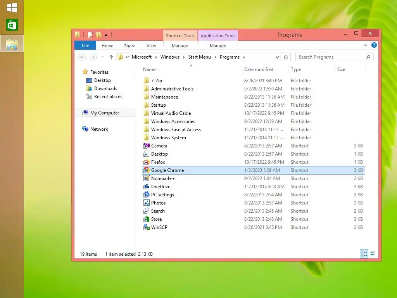Go back with the Back arrow
Screen dimensions: 397x298
tap(82, 57)
